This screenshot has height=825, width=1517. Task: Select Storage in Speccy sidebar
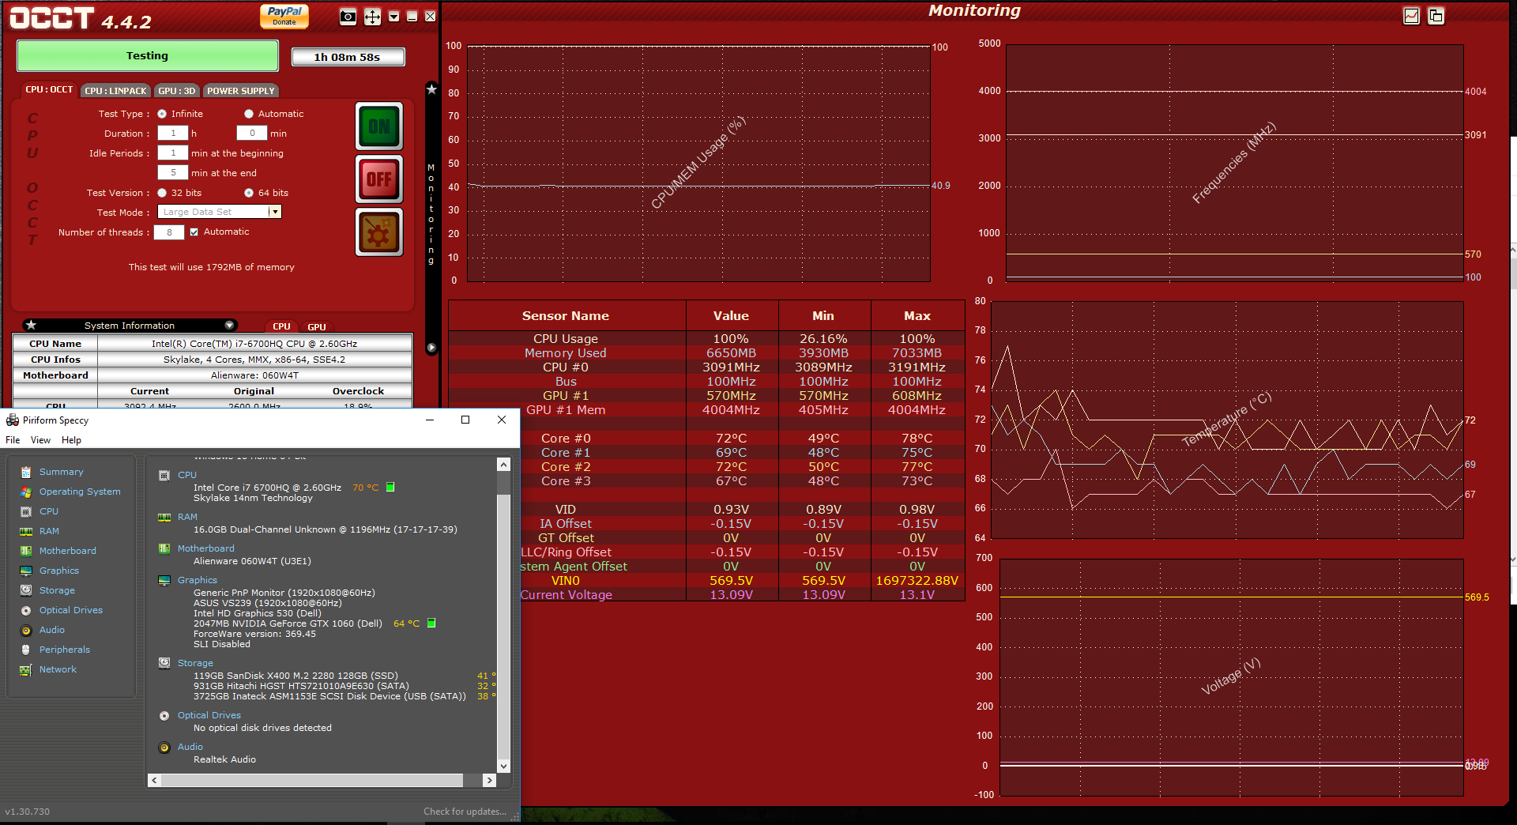(57, 590)
